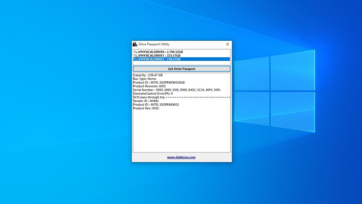Select PHYSICALDRIVE0 2,794.52GB entry

pos(182,52)
